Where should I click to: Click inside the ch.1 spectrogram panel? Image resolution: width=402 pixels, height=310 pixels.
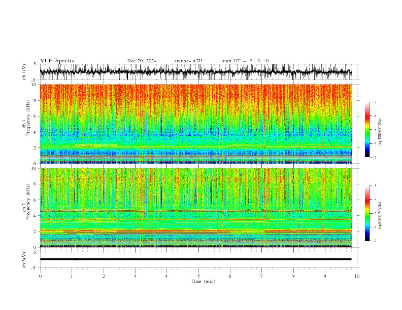195,124
